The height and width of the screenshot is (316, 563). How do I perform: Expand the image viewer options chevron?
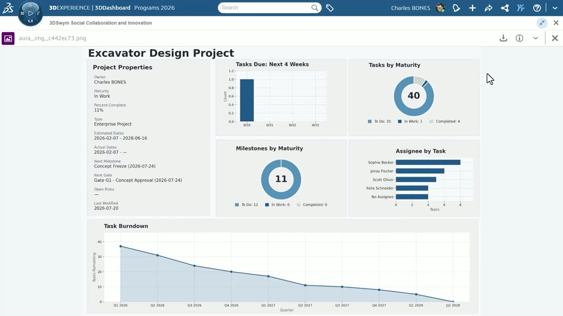(535, 38)
